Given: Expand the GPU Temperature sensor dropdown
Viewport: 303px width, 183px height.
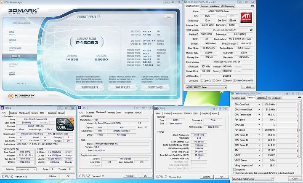Looking at the screenshot, I should (259, 115).
